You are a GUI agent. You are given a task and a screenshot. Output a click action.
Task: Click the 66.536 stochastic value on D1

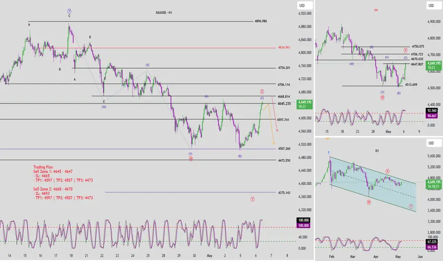point(432,247)
